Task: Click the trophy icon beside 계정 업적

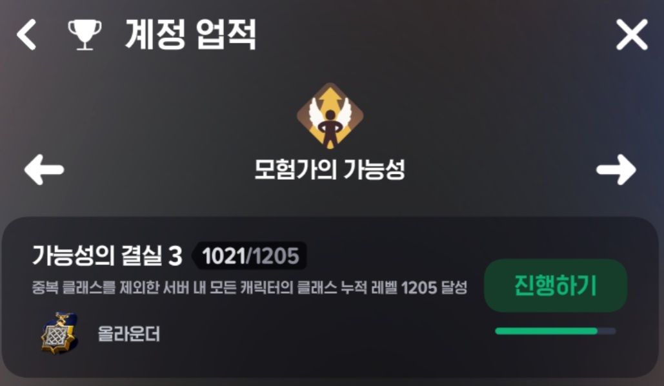Action: coord(85,34)
